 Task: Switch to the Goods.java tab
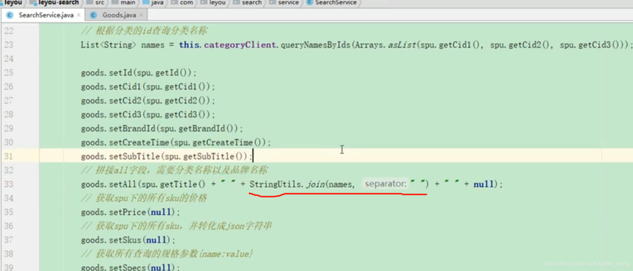[x=119, y=15]
